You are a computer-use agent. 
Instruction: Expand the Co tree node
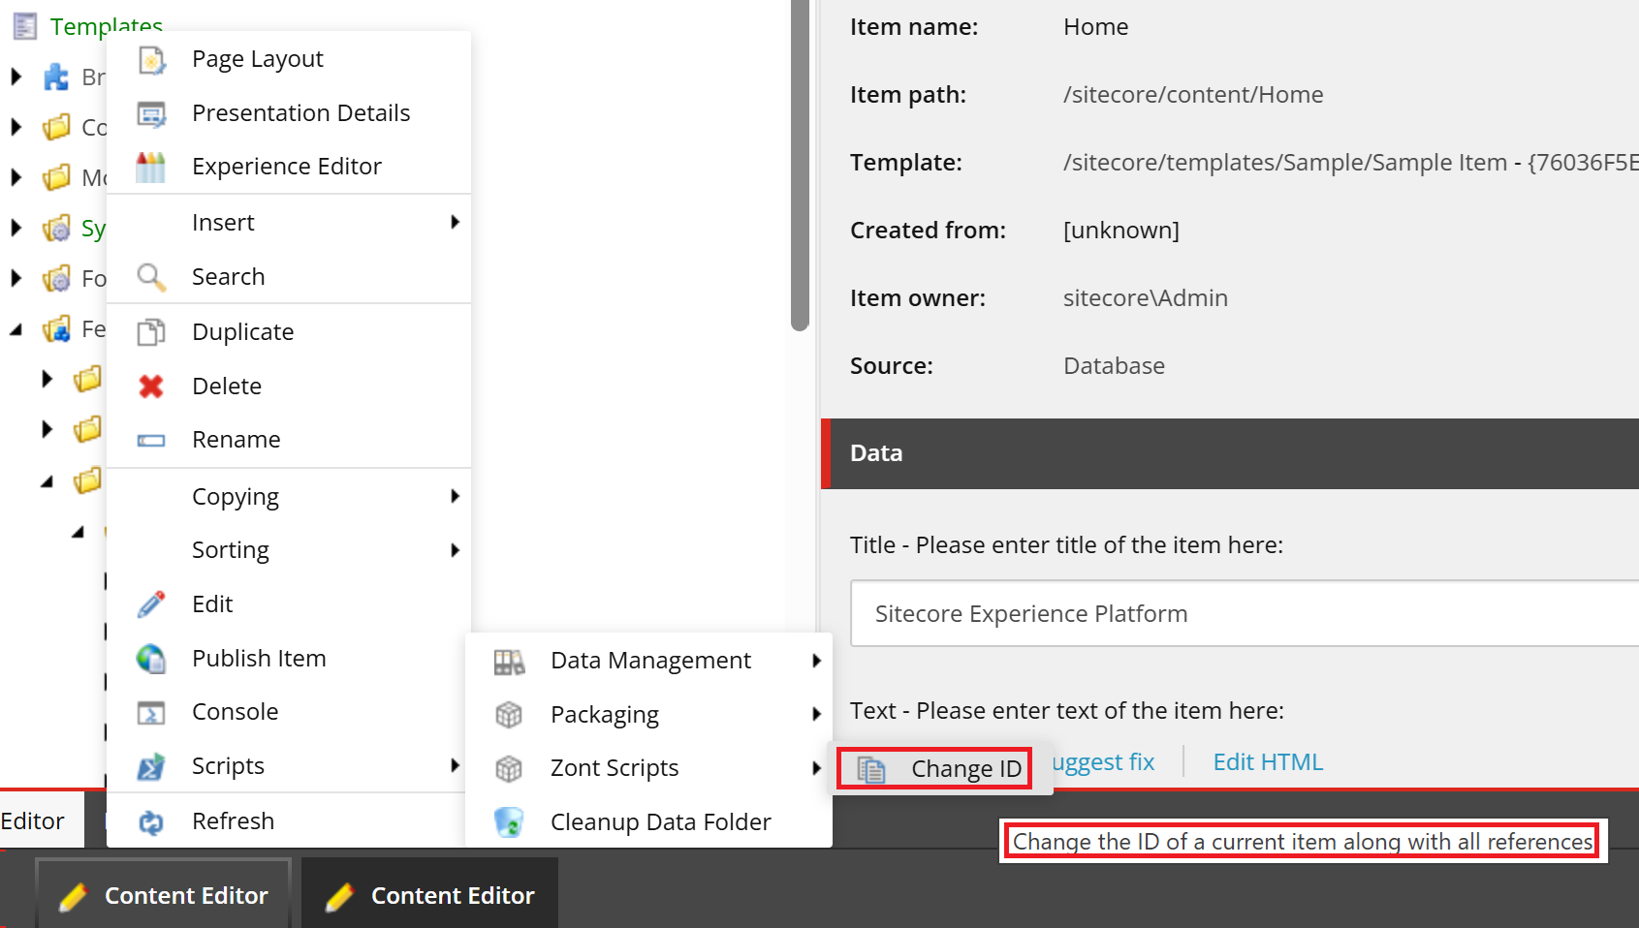[16, 127]
